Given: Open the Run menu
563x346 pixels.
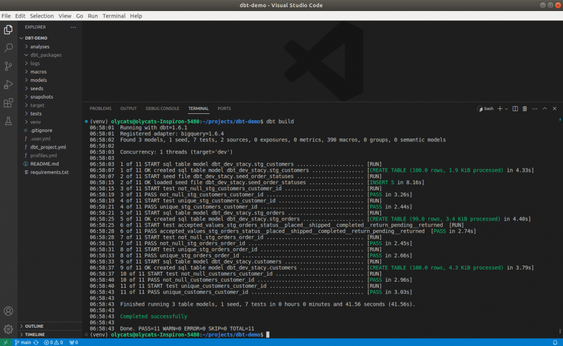Looking at the screenshot, I should click(x=92, y=16).
